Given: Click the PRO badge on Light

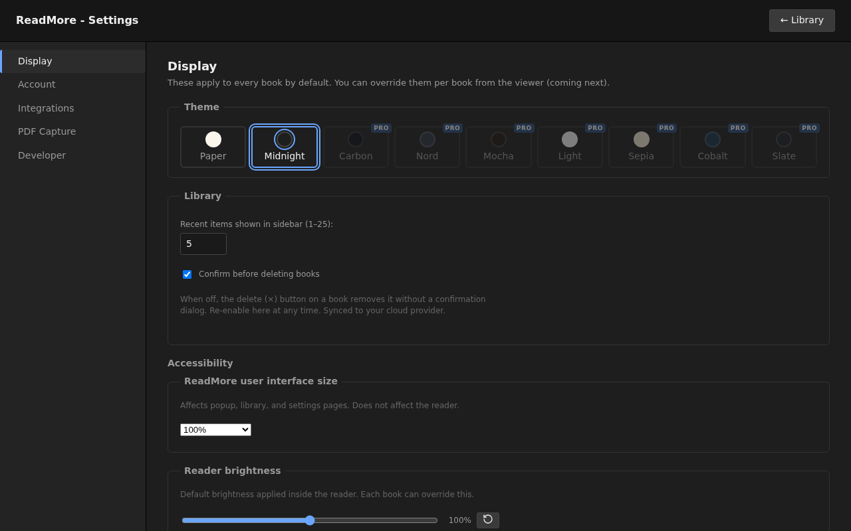Looking at the screenshot, I should click(595, 128).
